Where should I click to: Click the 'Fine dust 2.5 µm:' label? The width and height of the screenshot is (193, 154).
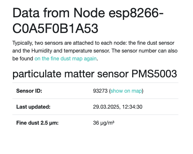[x=37, y=123]
